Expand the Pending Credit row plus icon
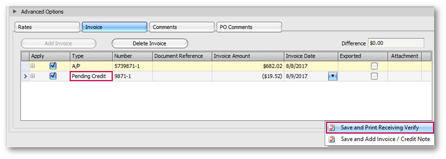Viewport: 446px width, 159px height. (x=33, y=76)
